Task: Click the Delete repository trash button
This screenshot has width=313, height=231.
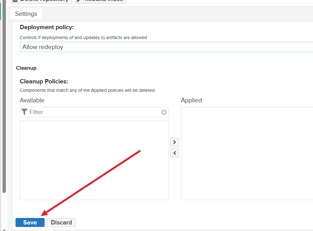Action: click(41, 1)
